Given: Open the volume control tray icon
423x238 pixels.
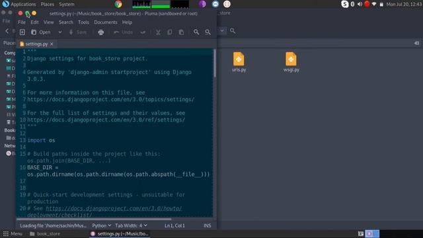Looking at the screenshot, I should pyautogui.click(x=360, y=4).
